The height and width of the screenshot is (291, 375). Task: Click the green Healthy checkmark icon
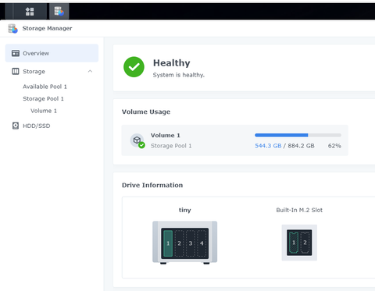pos(134,67)
